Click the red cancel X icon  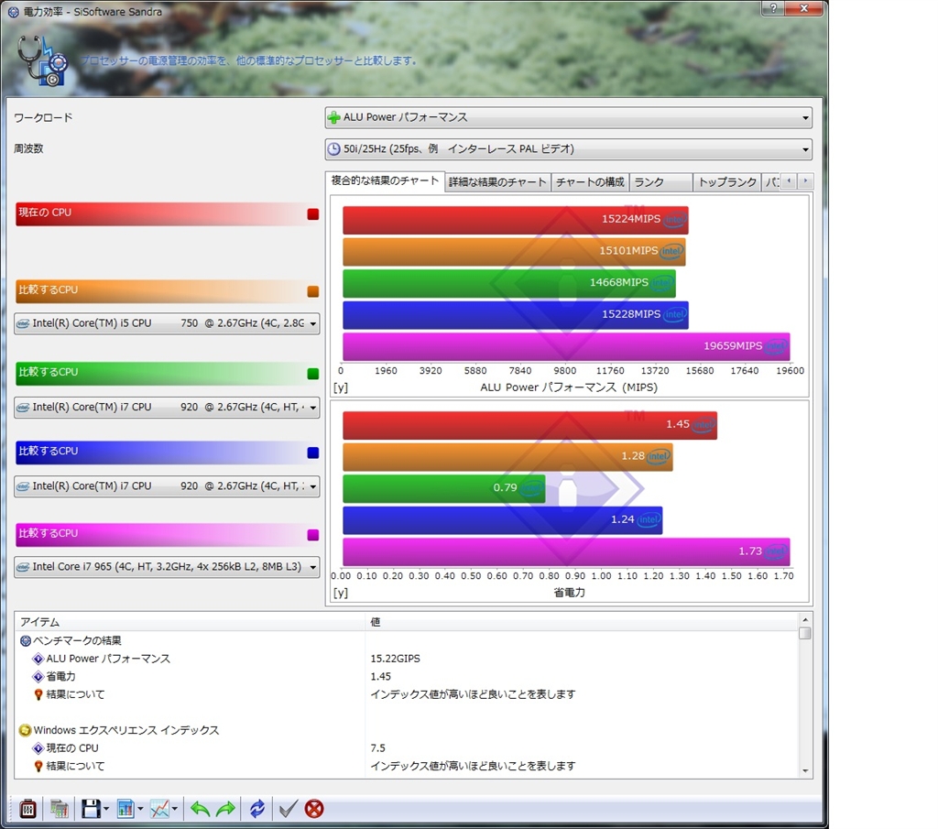pyautogui.click(x=314, y=809)
